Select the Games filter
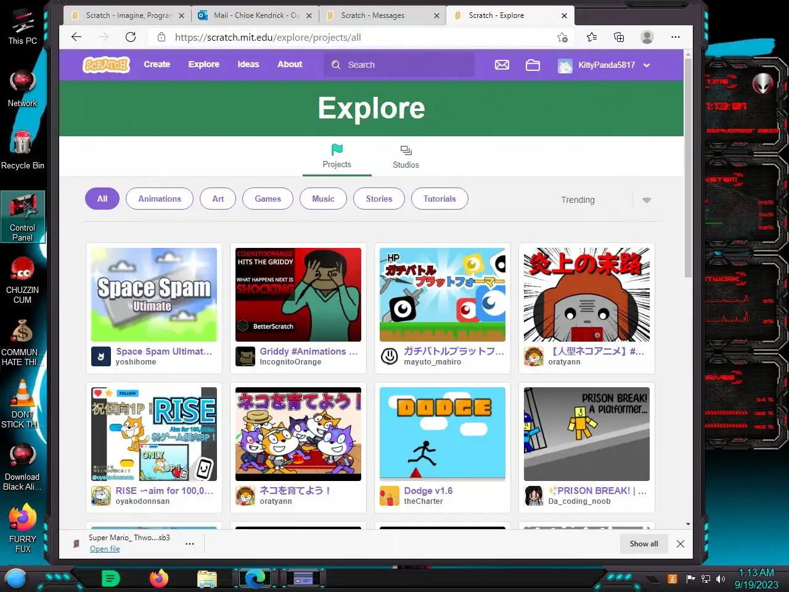 pos(268,199)
